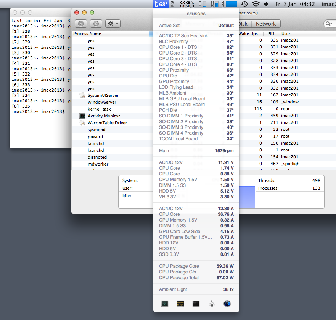This screenshot has width=336, height=320.
Task: Click the Main fan 1576rpm row
Action: tap(196, 151)
